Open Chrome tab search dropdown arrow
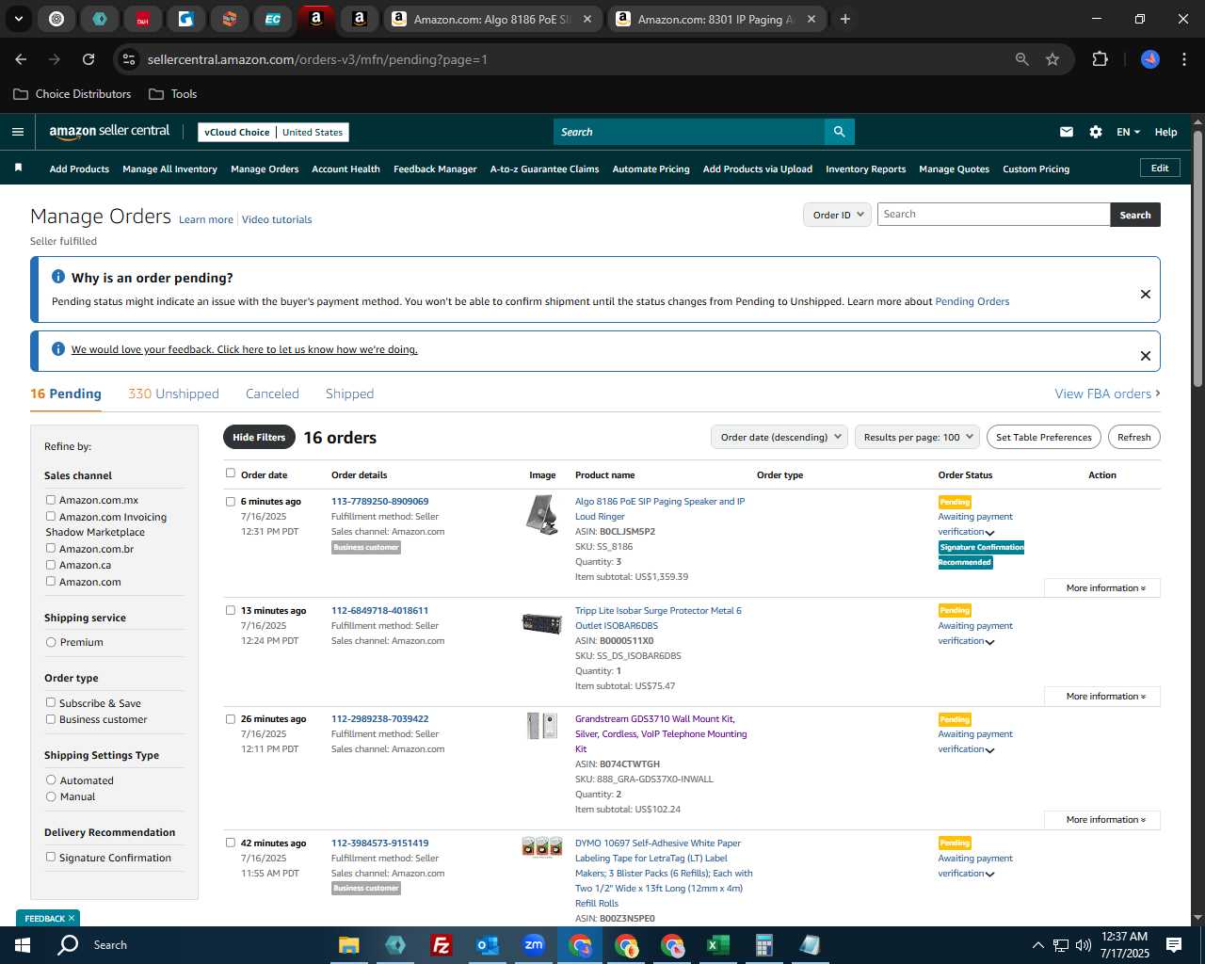This screenshot has height=964, width=1205. pos(18,19)
